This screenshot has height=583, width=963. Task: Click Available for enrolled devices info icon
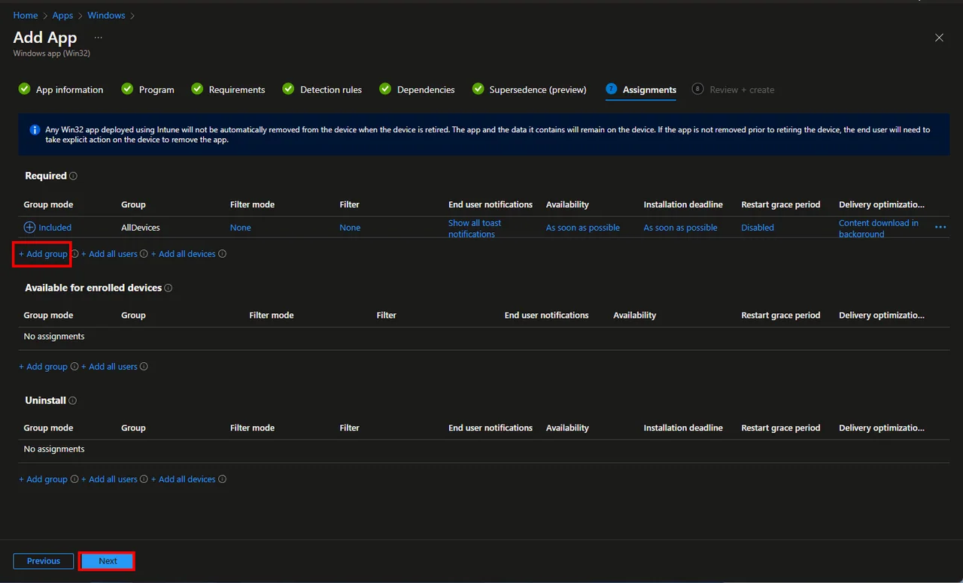click(169, 288)
